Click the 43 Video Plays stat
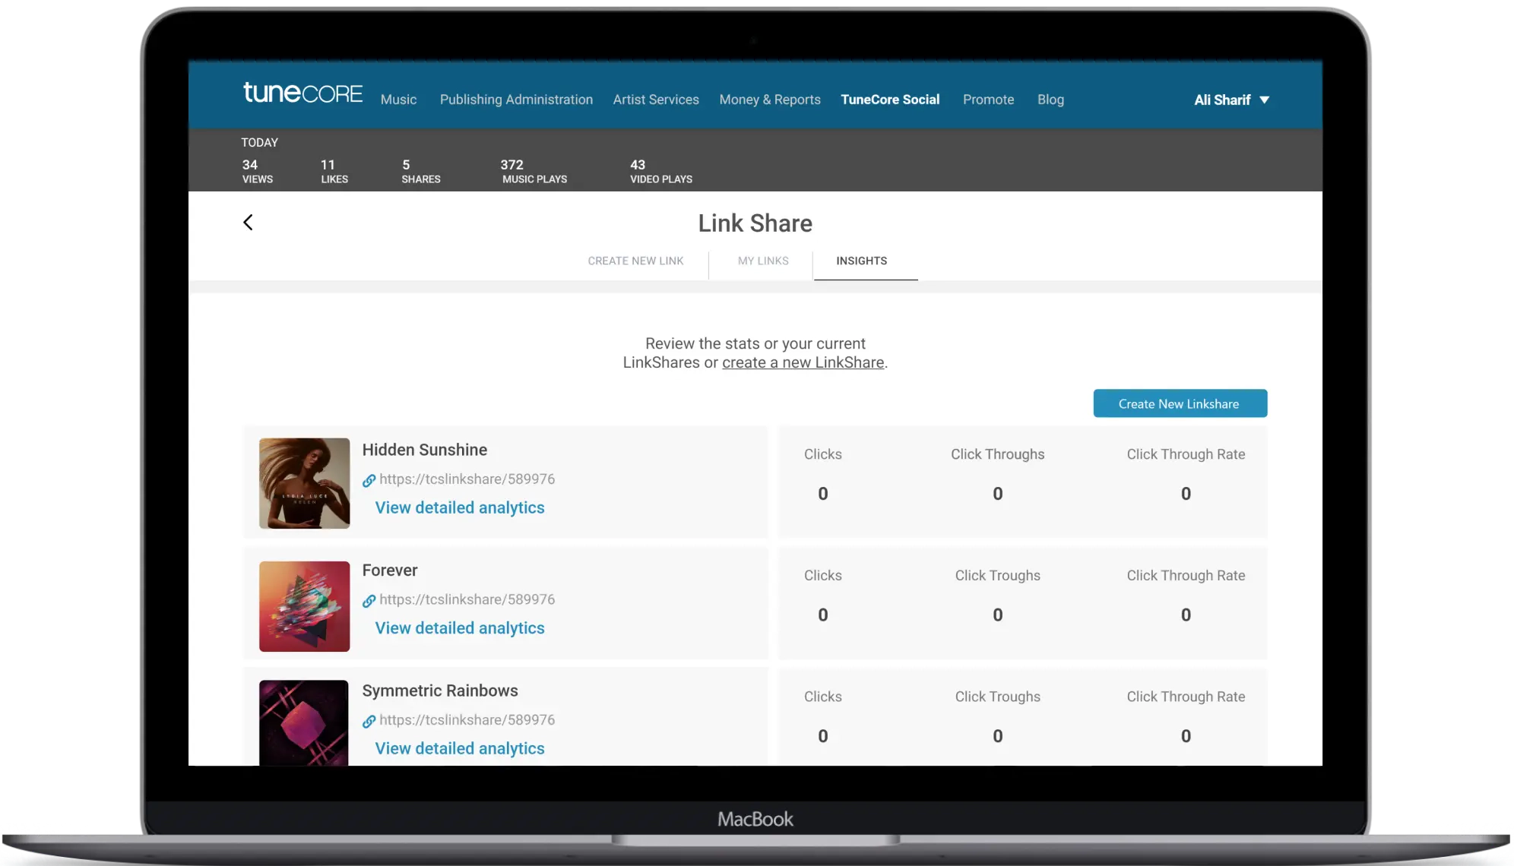The height and width of the screenshot is (866, 1514). pyautogui.click(x=660, y=172)
